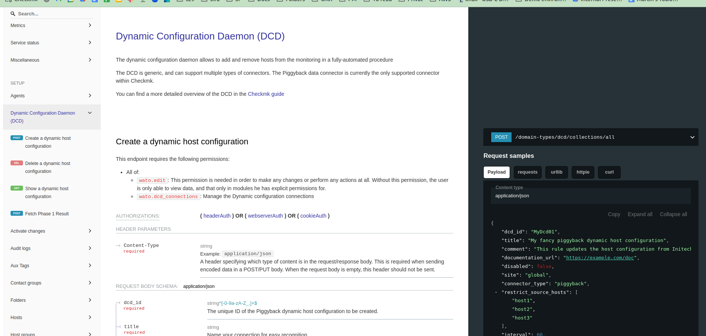Click the headerAuth authorization link
The image size is (706, 336).
pyautogui.click(x=217, y=216)
